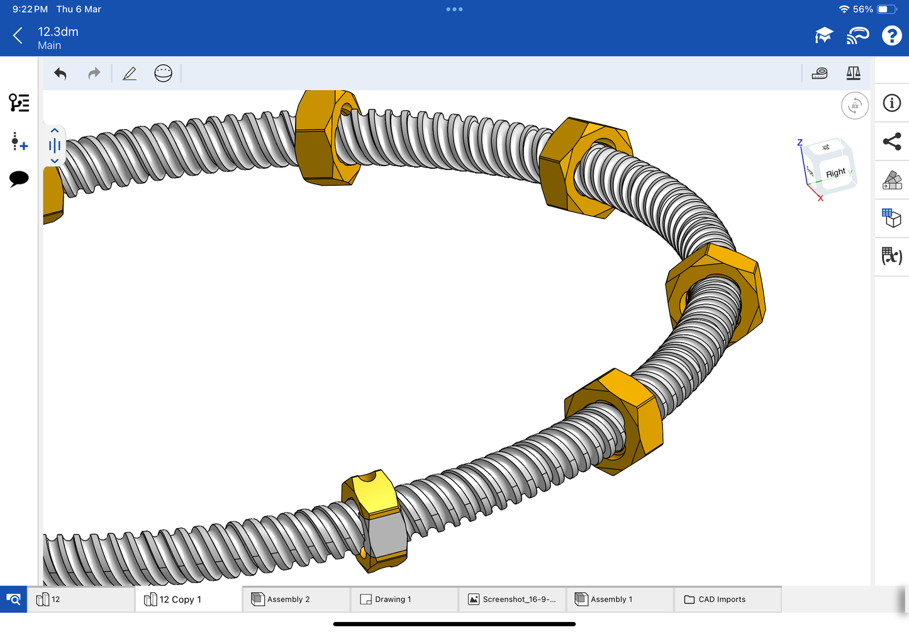The height and width of the screenshot is (632, 909).
Task: Open the comments speech bubble
Action: tap(19, 179)
